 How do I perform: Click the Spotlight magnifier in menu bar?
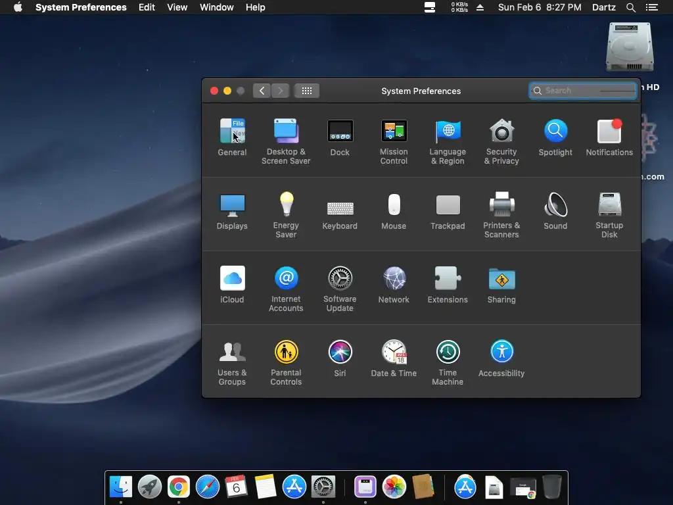(630, 7)
